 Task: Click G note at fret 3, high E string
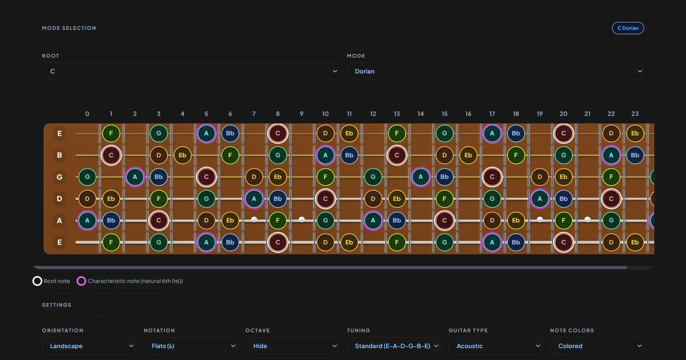(159, 134)
